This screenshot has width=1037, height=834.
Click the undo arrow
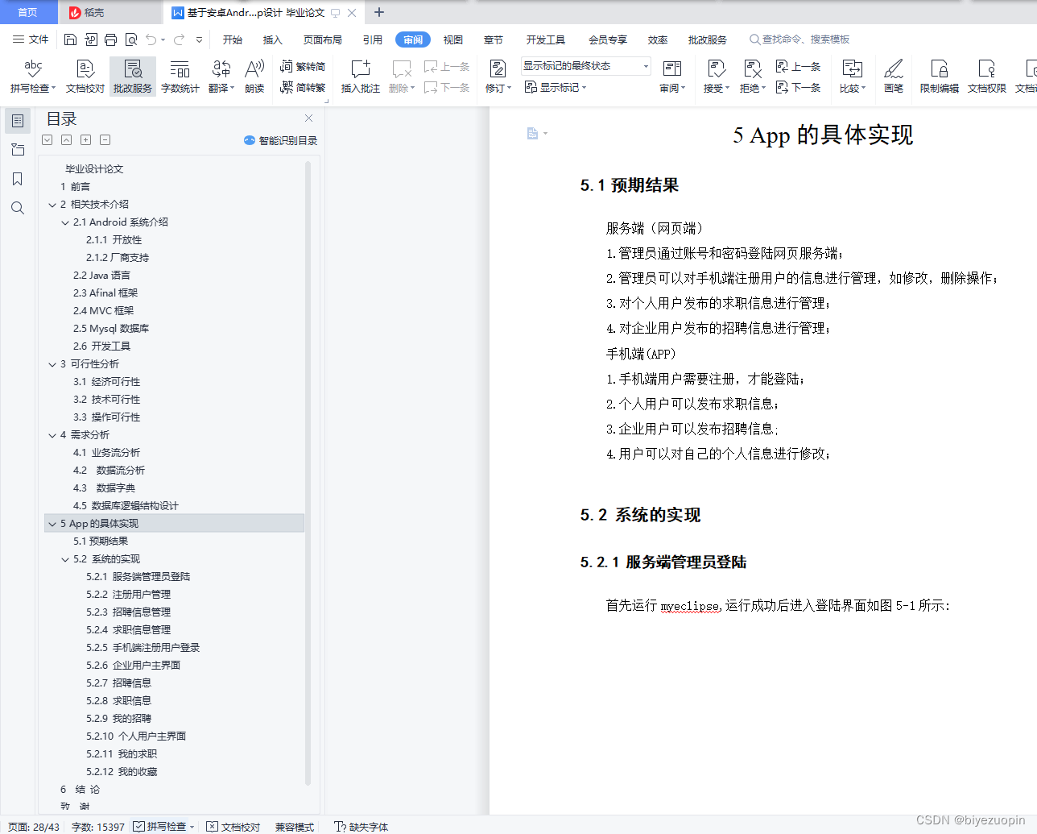151,39
